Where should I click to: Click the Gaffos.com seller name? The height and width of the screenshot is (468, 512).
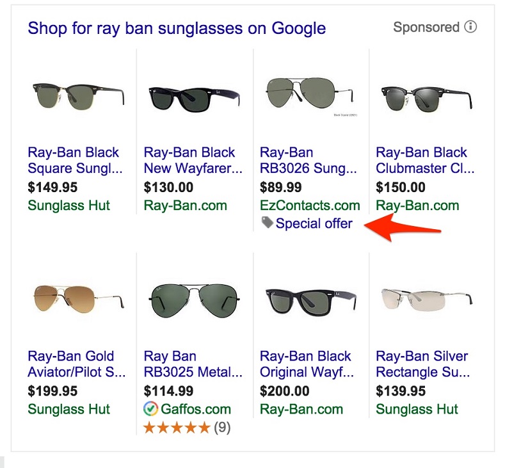pos(196,409)
